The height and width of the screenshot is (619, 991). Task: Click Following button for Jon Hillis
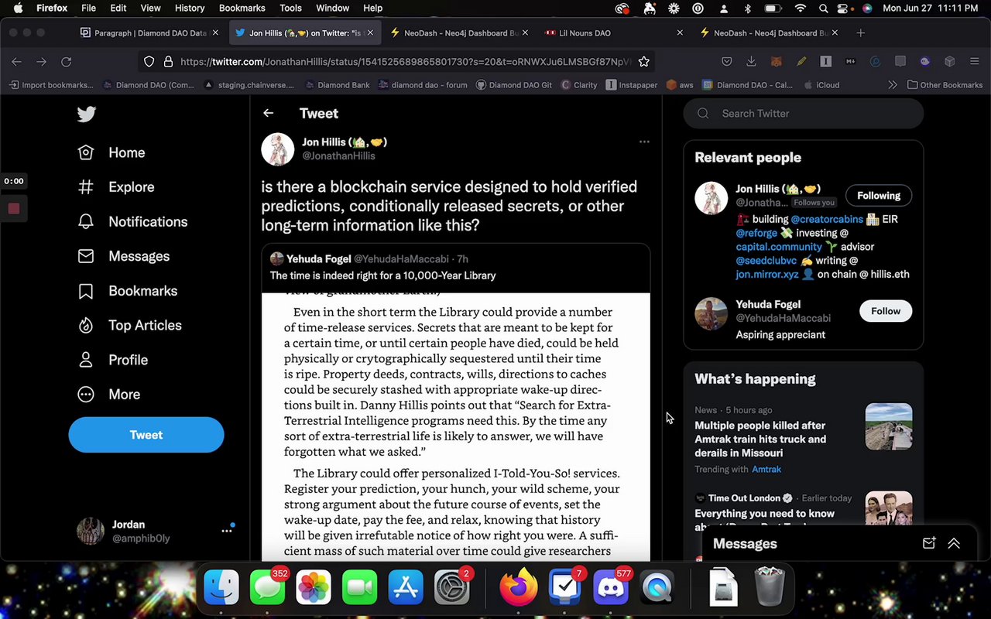point(879,196)
